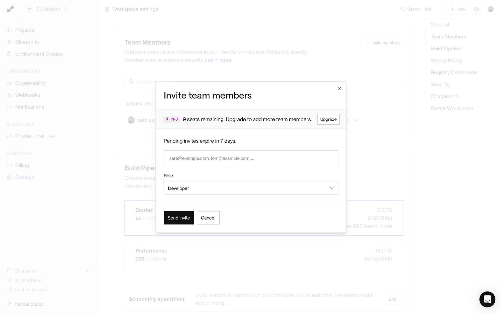Close the Invite team members dialog

coord(339,88)
